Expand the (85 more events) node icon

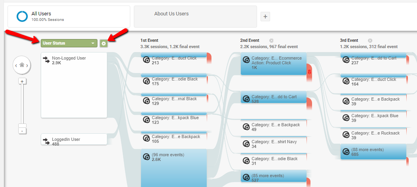click(x=246, y=178)
